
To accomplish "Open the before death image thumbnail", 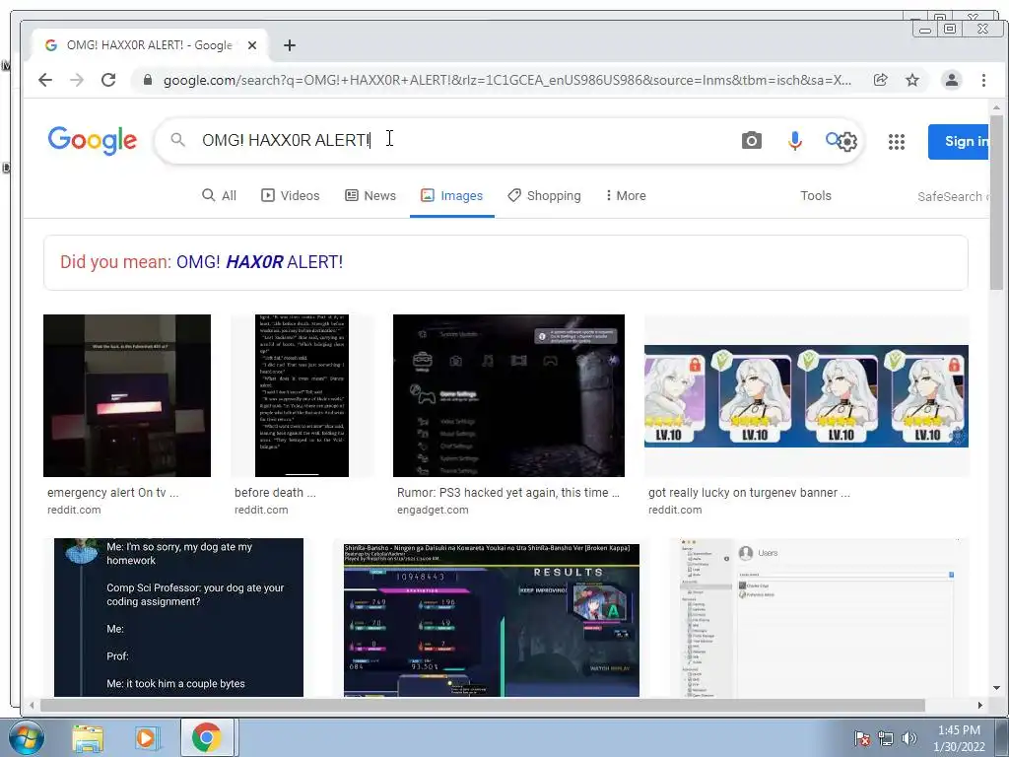I will pyautogui.click(x=302, y=396).
